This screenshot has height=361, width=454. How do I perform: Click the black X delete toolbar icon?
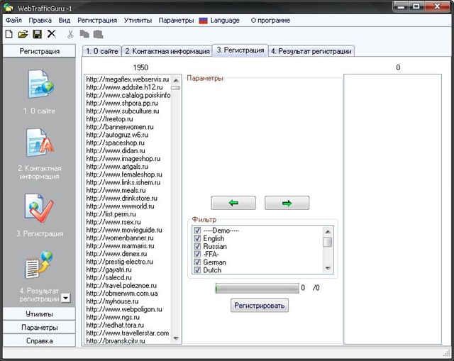(52, 34)
